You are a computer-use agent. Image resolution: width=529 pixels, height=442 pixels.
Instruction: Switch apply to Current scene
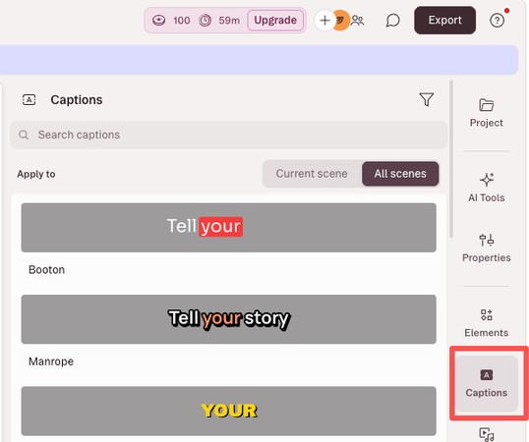[312, 174]
